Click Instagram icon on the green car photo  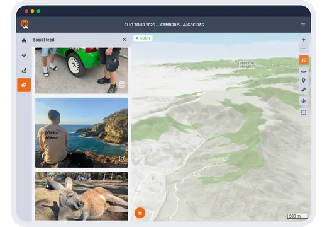tap(122, 84)
